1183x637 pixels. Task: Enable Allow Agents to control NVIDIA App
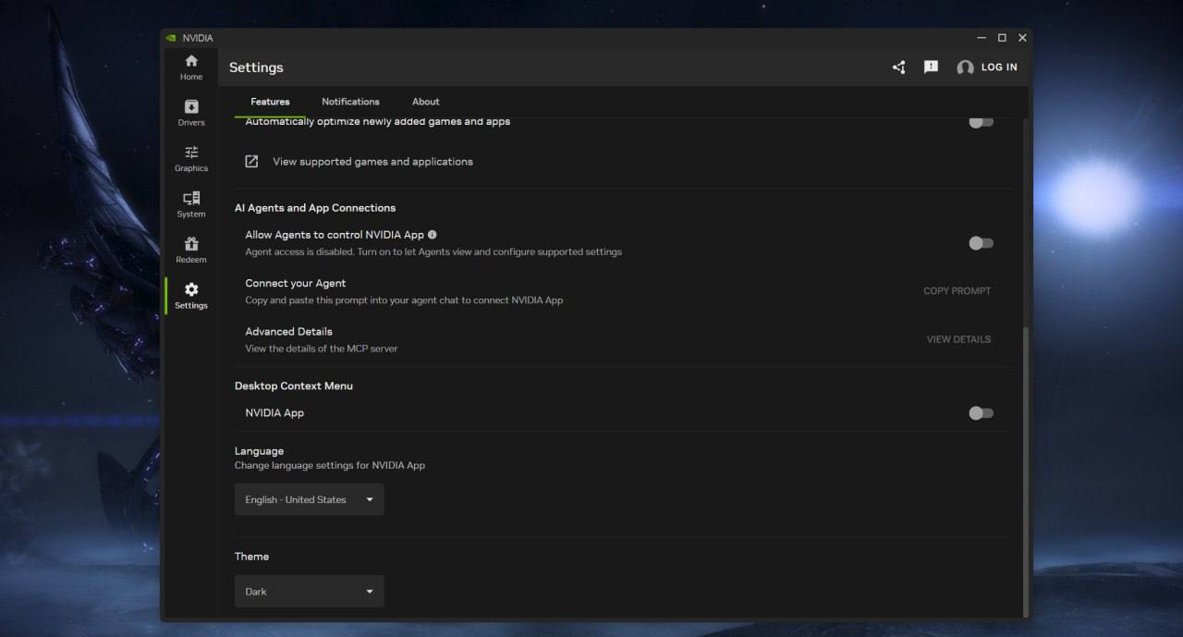tap(981, 243)
